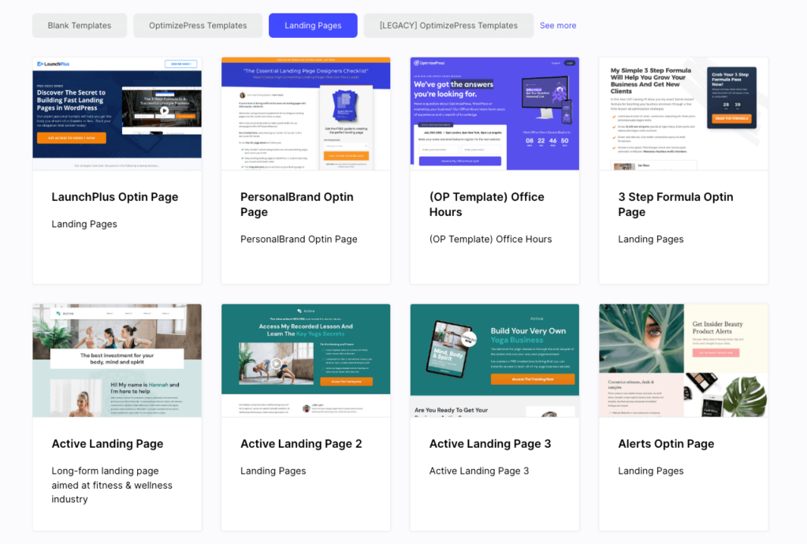
Task: Click the Active Landing Page title
Action: 107,444
